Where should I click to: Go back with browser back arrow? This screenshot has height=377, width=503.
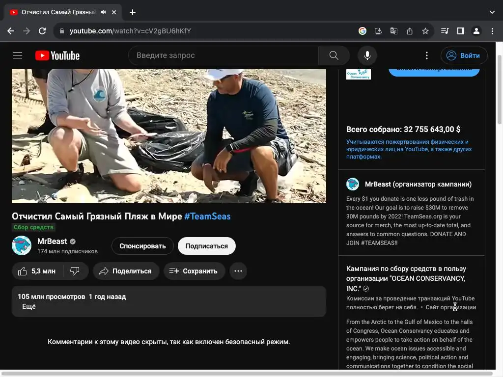(x=11, y=31)
